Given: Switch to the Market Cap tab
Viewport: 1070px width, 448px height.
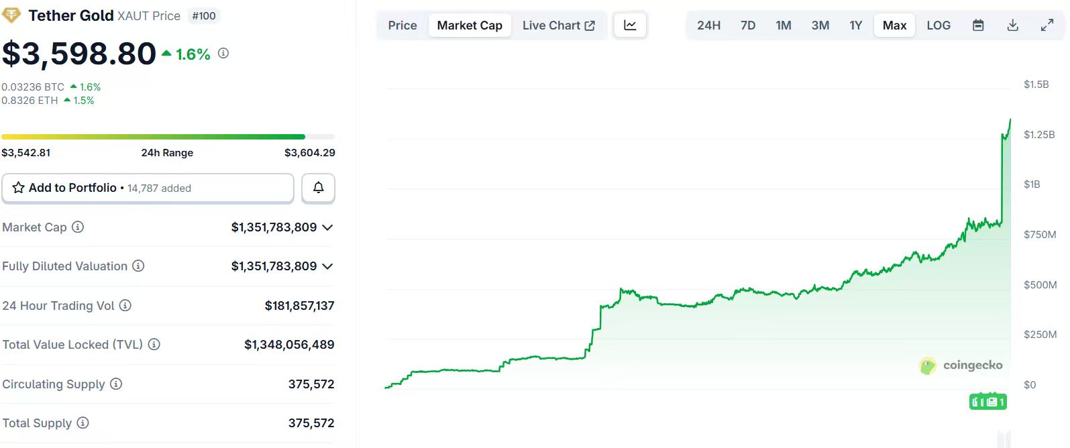Looking at the screenshot, I should pos(470,25).
